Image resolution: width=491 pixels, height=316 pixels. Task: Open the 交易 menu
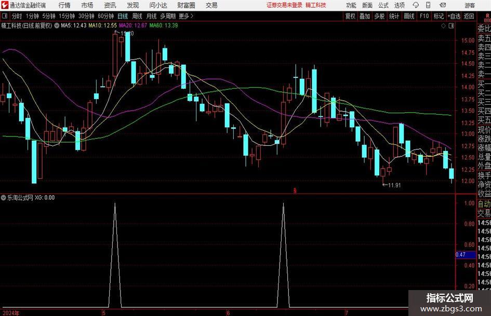point(211,5)
